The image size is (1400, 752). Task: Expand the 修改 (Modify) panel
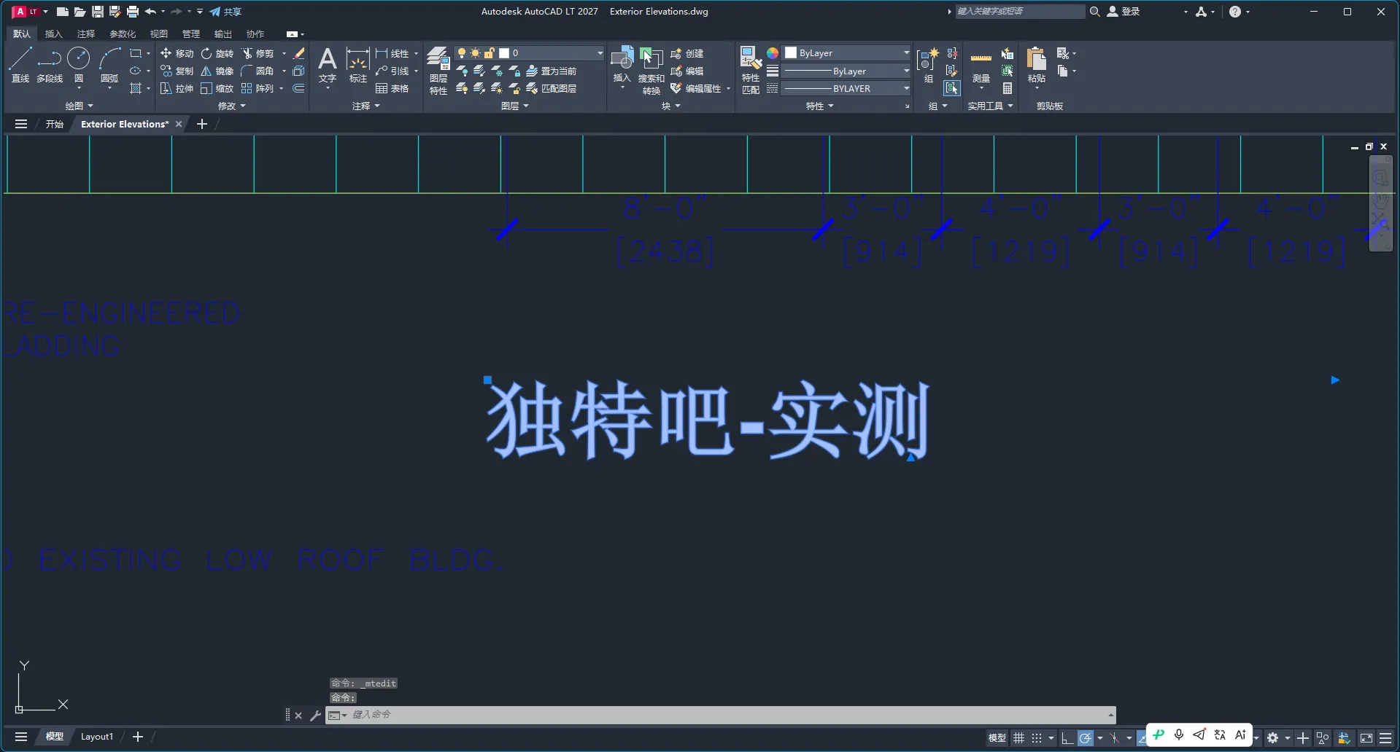tap(232, 106)
